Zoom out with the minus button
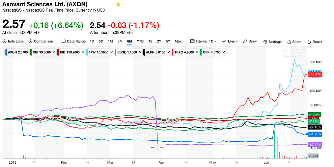 coord(153,148)
